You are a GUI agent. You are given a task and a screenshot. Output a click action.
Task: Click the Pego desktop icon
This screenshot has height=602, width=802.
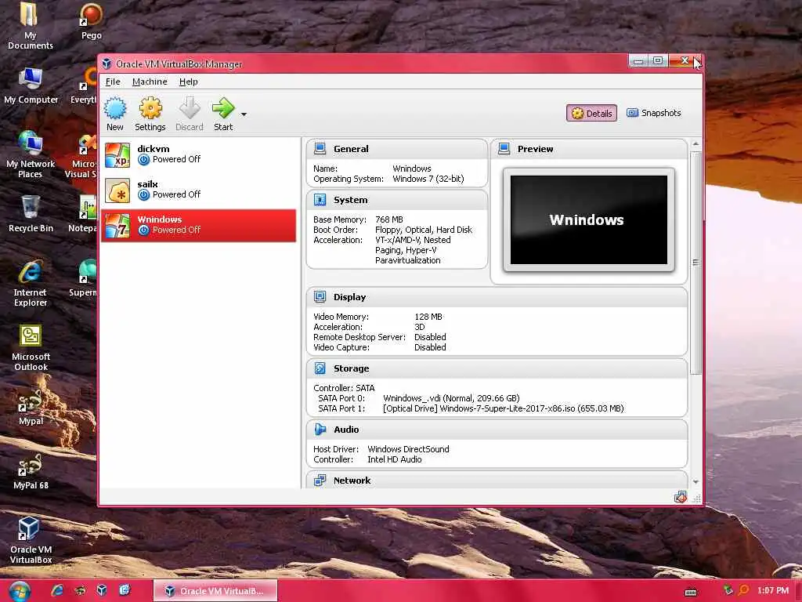click(91, 21)
